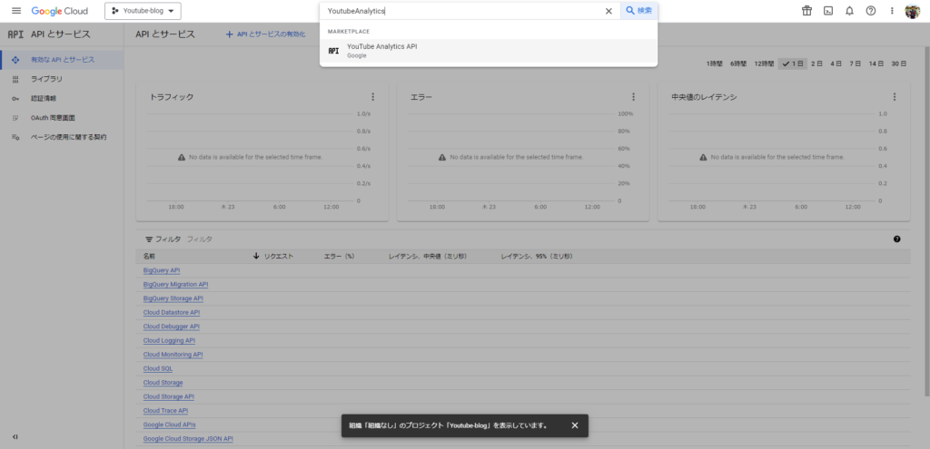Image resolution: width=930 pixels, height=449 pixels.
Task: Click into the フィルタ input field
Action: pos(534,239)
